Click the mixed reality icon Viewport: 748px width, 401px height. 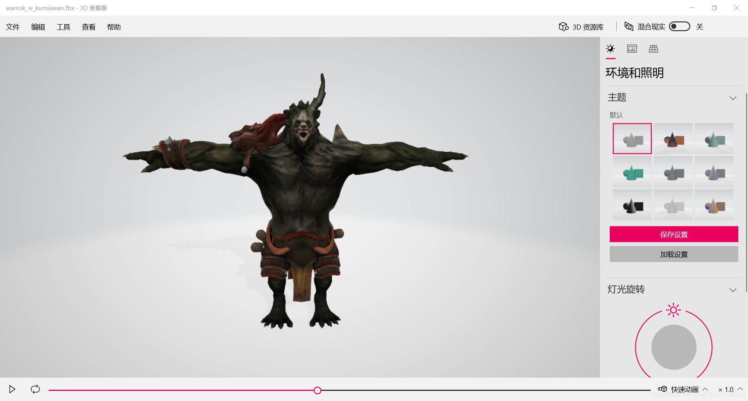click(629, 26)
